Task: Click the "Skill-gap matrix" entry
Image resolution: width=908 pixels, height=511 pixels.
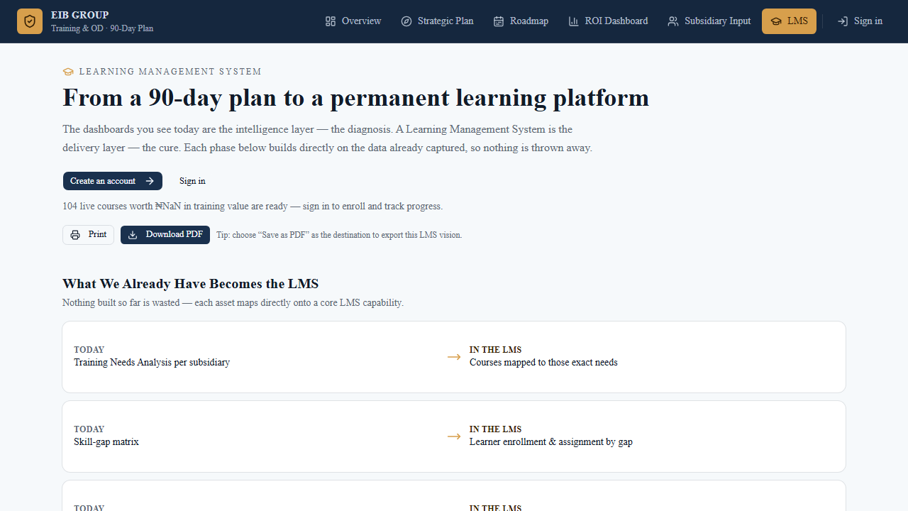Action: click(x=106, y=442)
